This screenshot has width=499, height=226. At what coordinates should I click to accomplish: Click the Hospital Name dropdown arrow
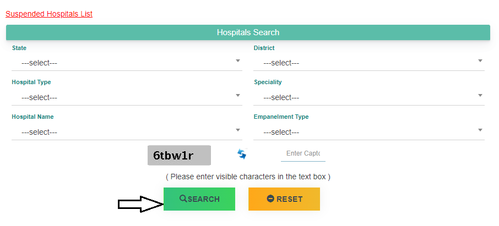click(x=238, y=130)
